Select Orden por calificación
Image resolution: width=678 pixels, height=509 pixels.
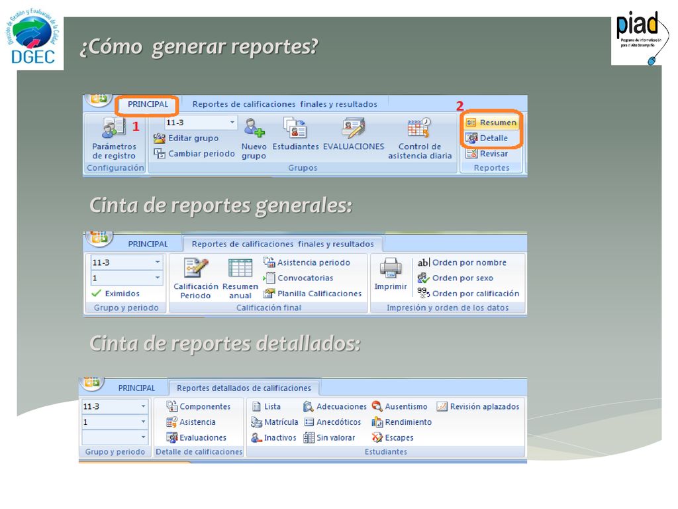468,294
